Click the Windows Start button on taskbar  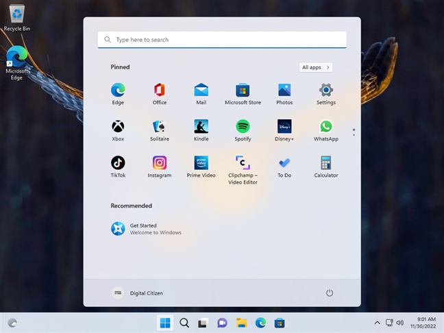click(x=165, y=323)
